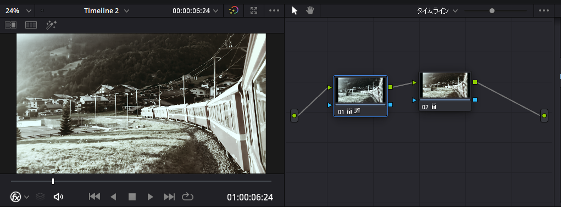Toggle the highlight magic wand
The height and width of the screenshot is (207, 561).
51,25
